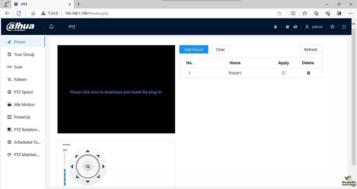Open the alarm bell notifications
357x189 pixels.
pos(275,27)
